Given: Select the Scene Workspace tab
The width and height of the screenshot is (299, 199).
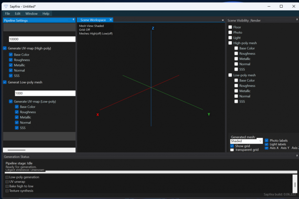Looking at the screenshot, I should click(93, 20).
